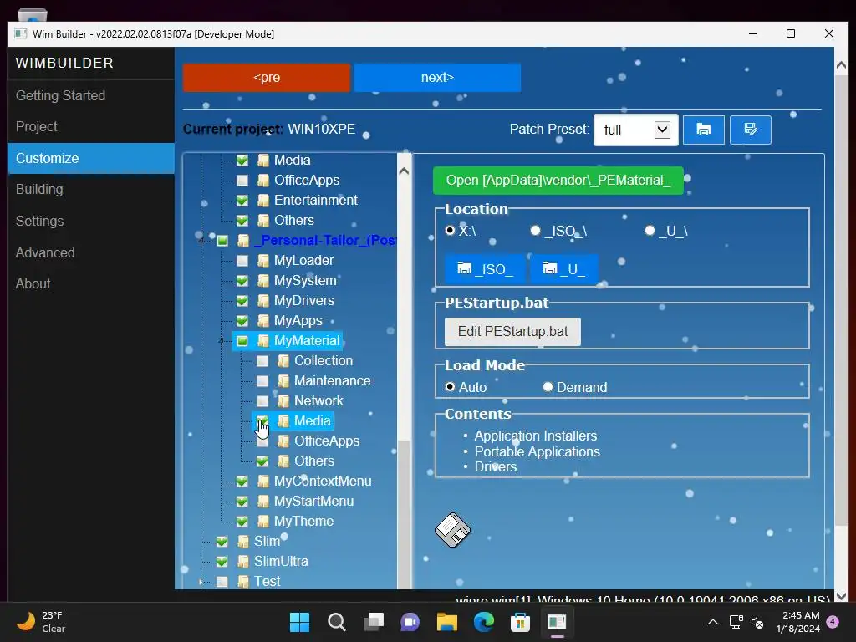Select the Demand load mode radio
This screenshot has width=856, height=642.
[548, 386]
